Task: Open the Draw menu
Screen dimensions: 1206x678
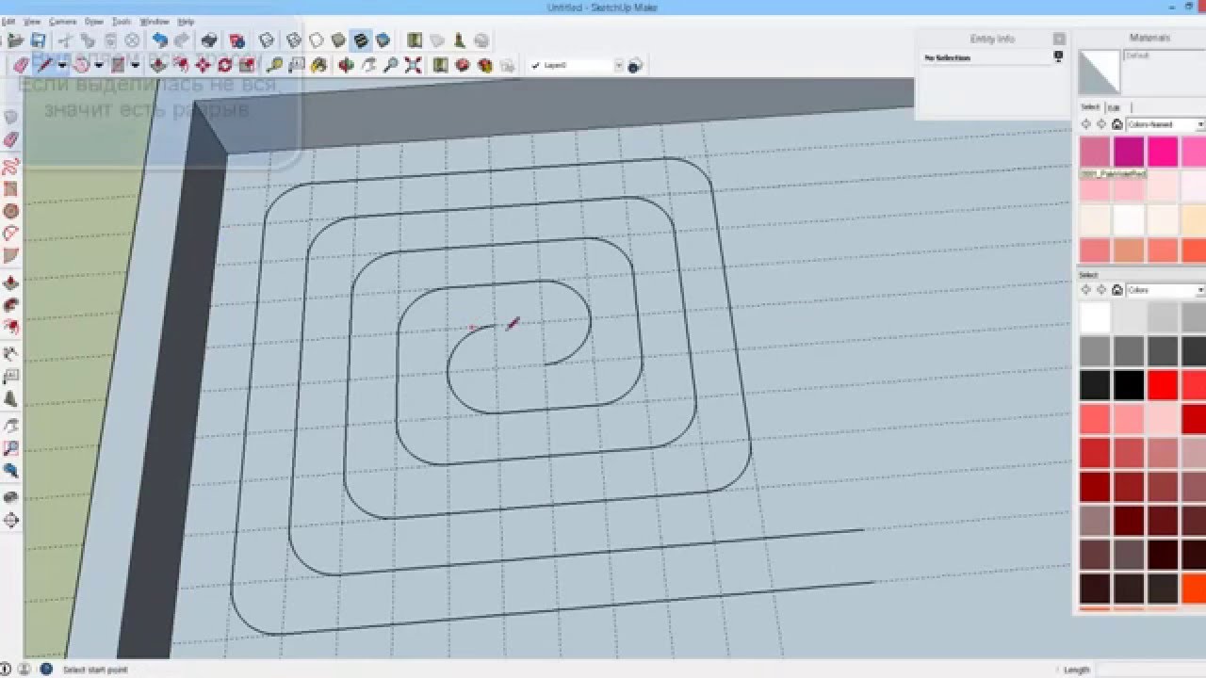Action: coord(94,21)
